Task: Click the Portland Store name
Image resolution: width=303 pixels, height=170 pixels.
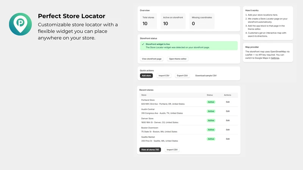Action: pos(148,100)
